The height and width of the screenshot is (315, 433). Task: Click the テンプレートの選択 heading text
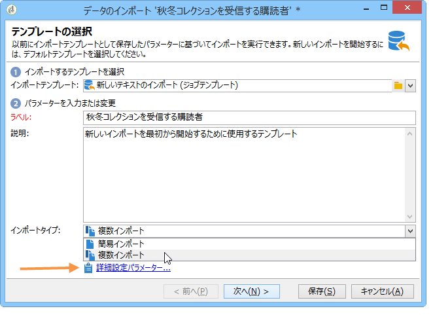click(x=52, y=31)
